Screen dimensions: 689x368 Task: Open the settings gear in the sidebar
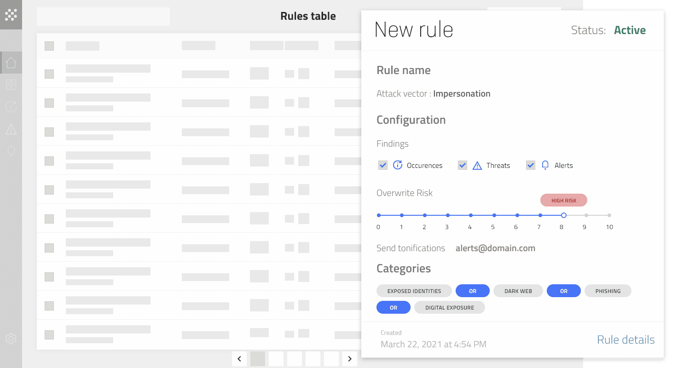(11, 339)
